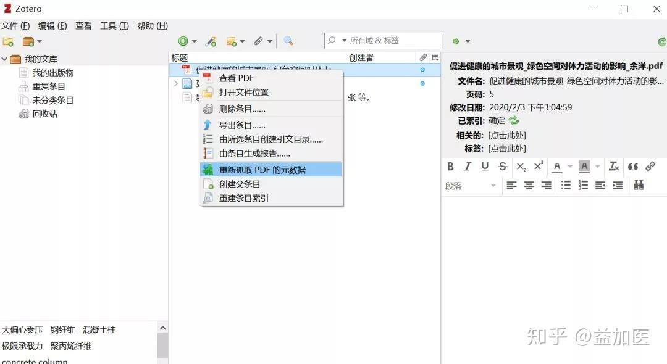This screenshot has height=364, width=667.
Task: Choose 打开文件位置 from context menu
Action: 271,92
